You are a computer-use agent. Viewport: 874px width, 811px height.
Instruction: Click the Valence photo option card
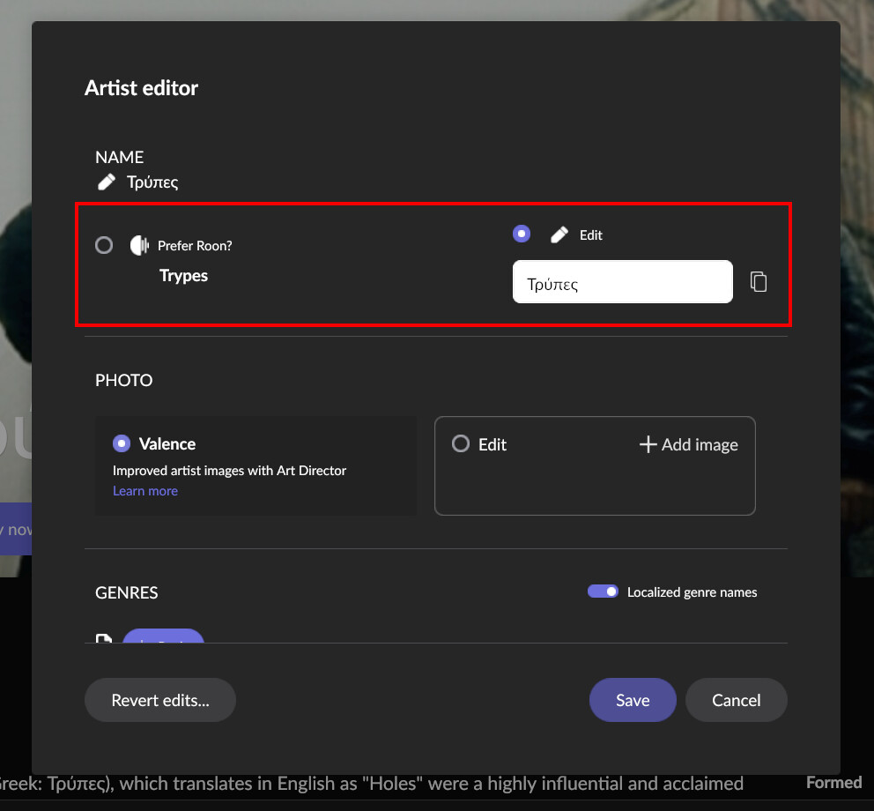[256, 465]
